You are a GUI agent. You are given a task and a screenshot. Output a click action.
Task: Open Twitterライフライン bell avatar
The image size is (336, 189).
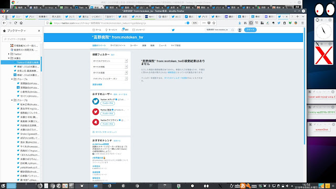tap(96, 122)
